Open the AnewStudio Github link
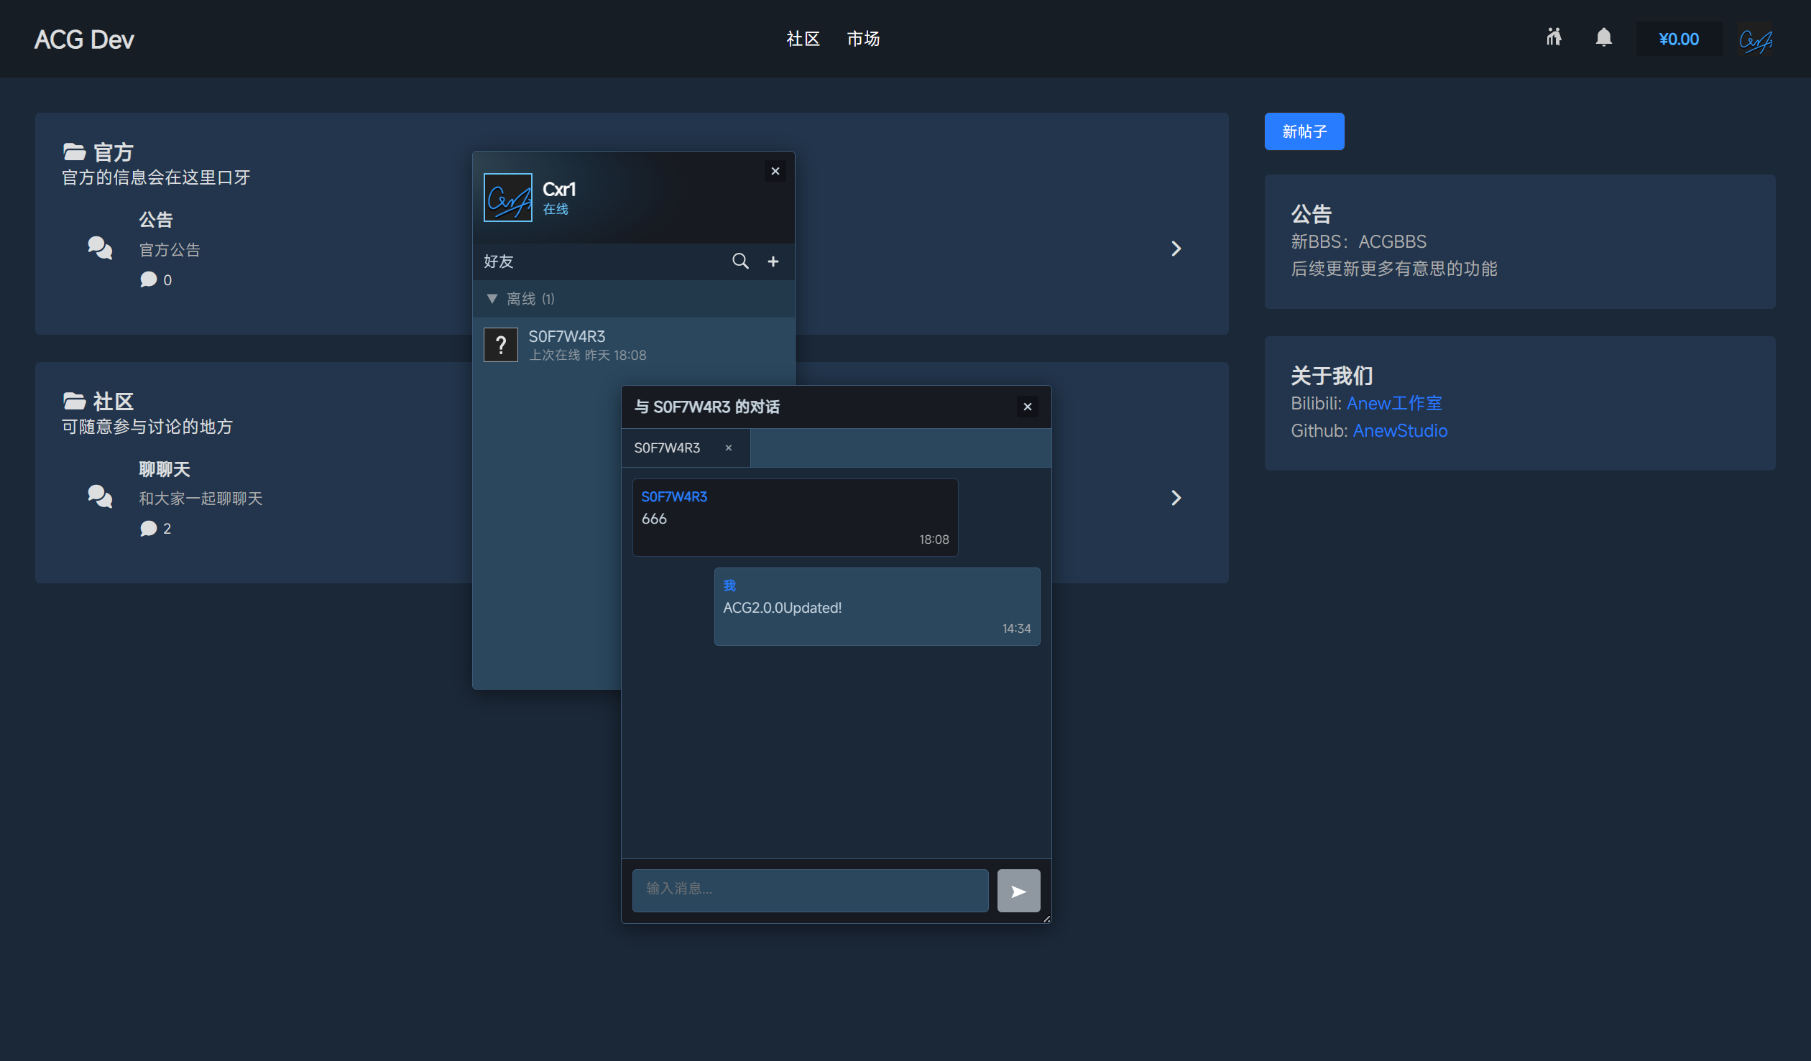 pyautogui.click(x=1400, y=430)
